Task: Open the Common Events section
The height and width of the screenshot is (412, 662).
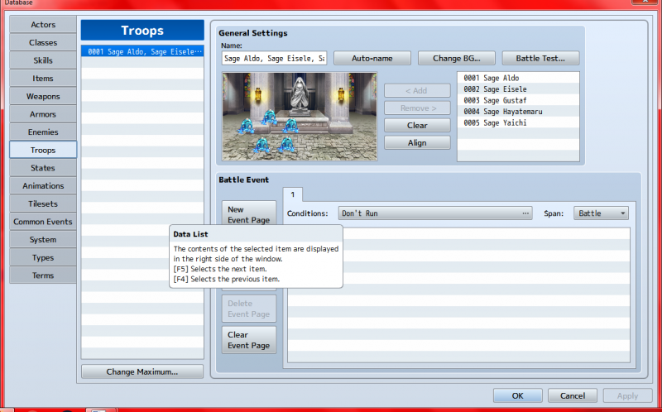Action: tap(43, 222)
